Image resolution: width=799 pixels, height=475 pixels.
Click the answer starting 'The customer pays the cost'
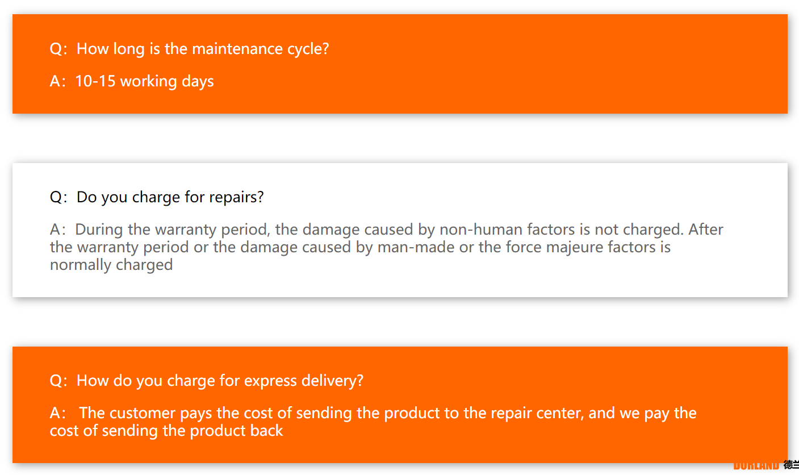[x=373, y=422]
